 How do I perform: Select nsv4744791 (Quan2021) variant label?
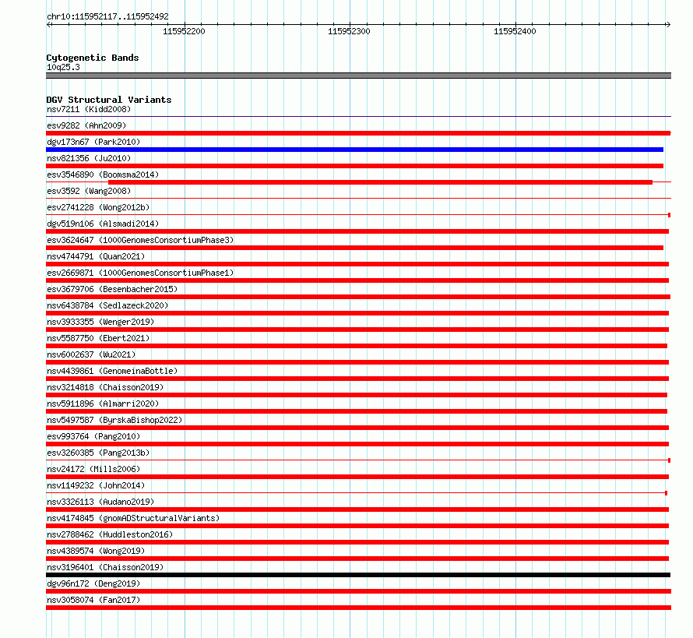(96, 256)
